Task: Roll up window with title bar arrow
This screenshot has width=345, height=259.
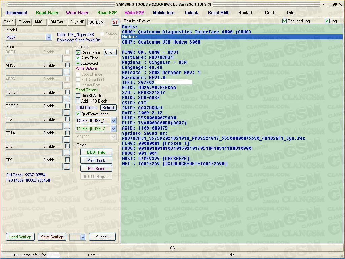Action: tap(323, 4)
